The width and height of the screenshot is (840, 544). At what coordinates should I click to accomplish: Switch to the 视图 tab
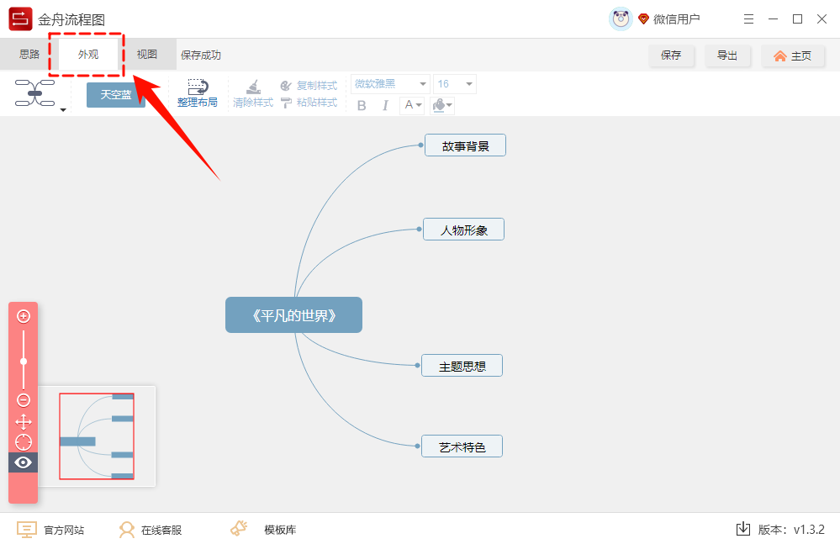(146, 53)
